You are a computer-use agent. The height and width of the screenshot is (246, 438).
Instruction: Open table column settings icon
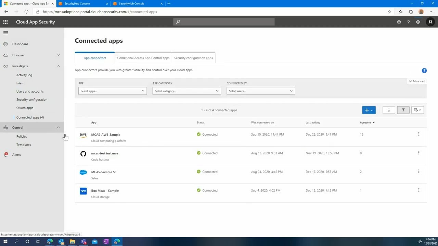coord(417,110)
